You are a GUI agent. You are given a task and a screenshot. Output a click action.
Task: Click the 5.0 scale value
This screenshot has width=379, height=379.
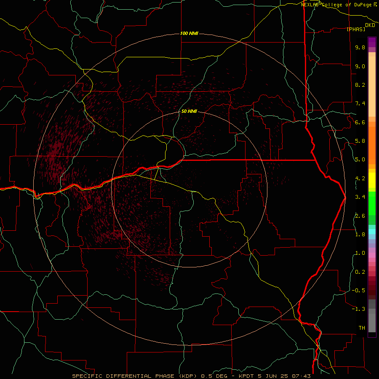pyautogui.click(x=360, y=160)
